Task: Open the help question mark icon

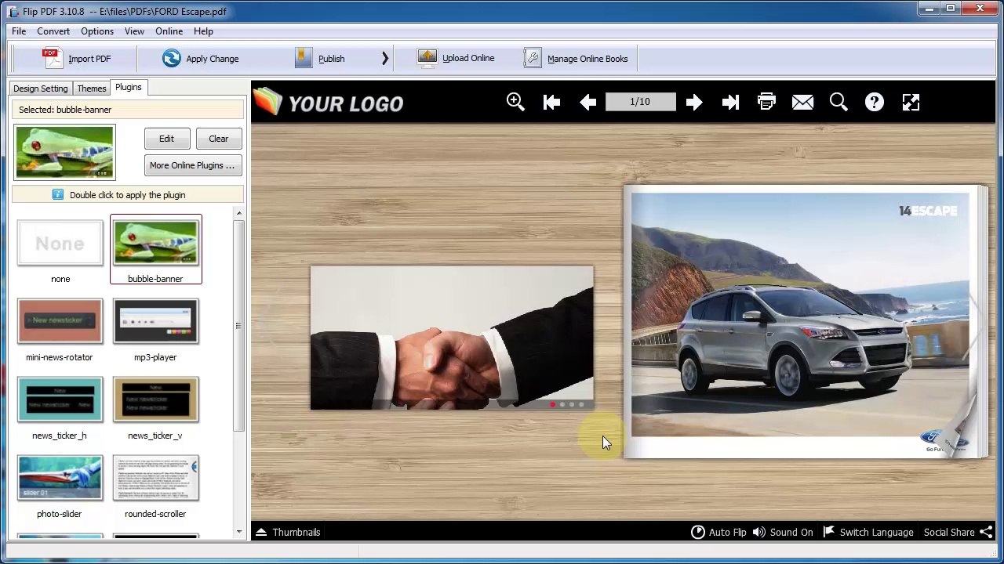Action: pos(875,102)
